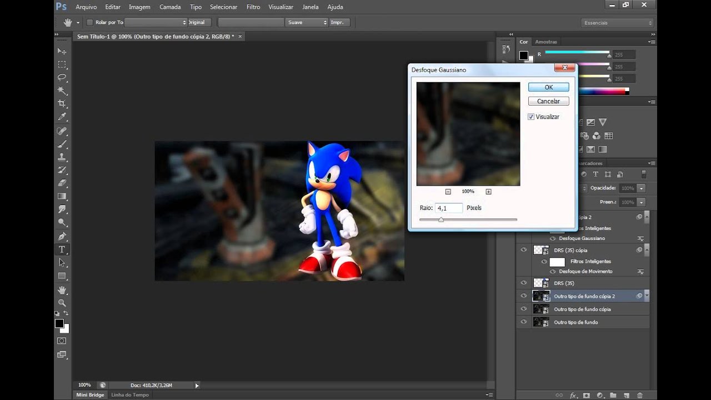Toggle DRS (35) cópia smart filters visibility
The width and height of the screenshot is (711, 400).
click(x=544, y=262)
